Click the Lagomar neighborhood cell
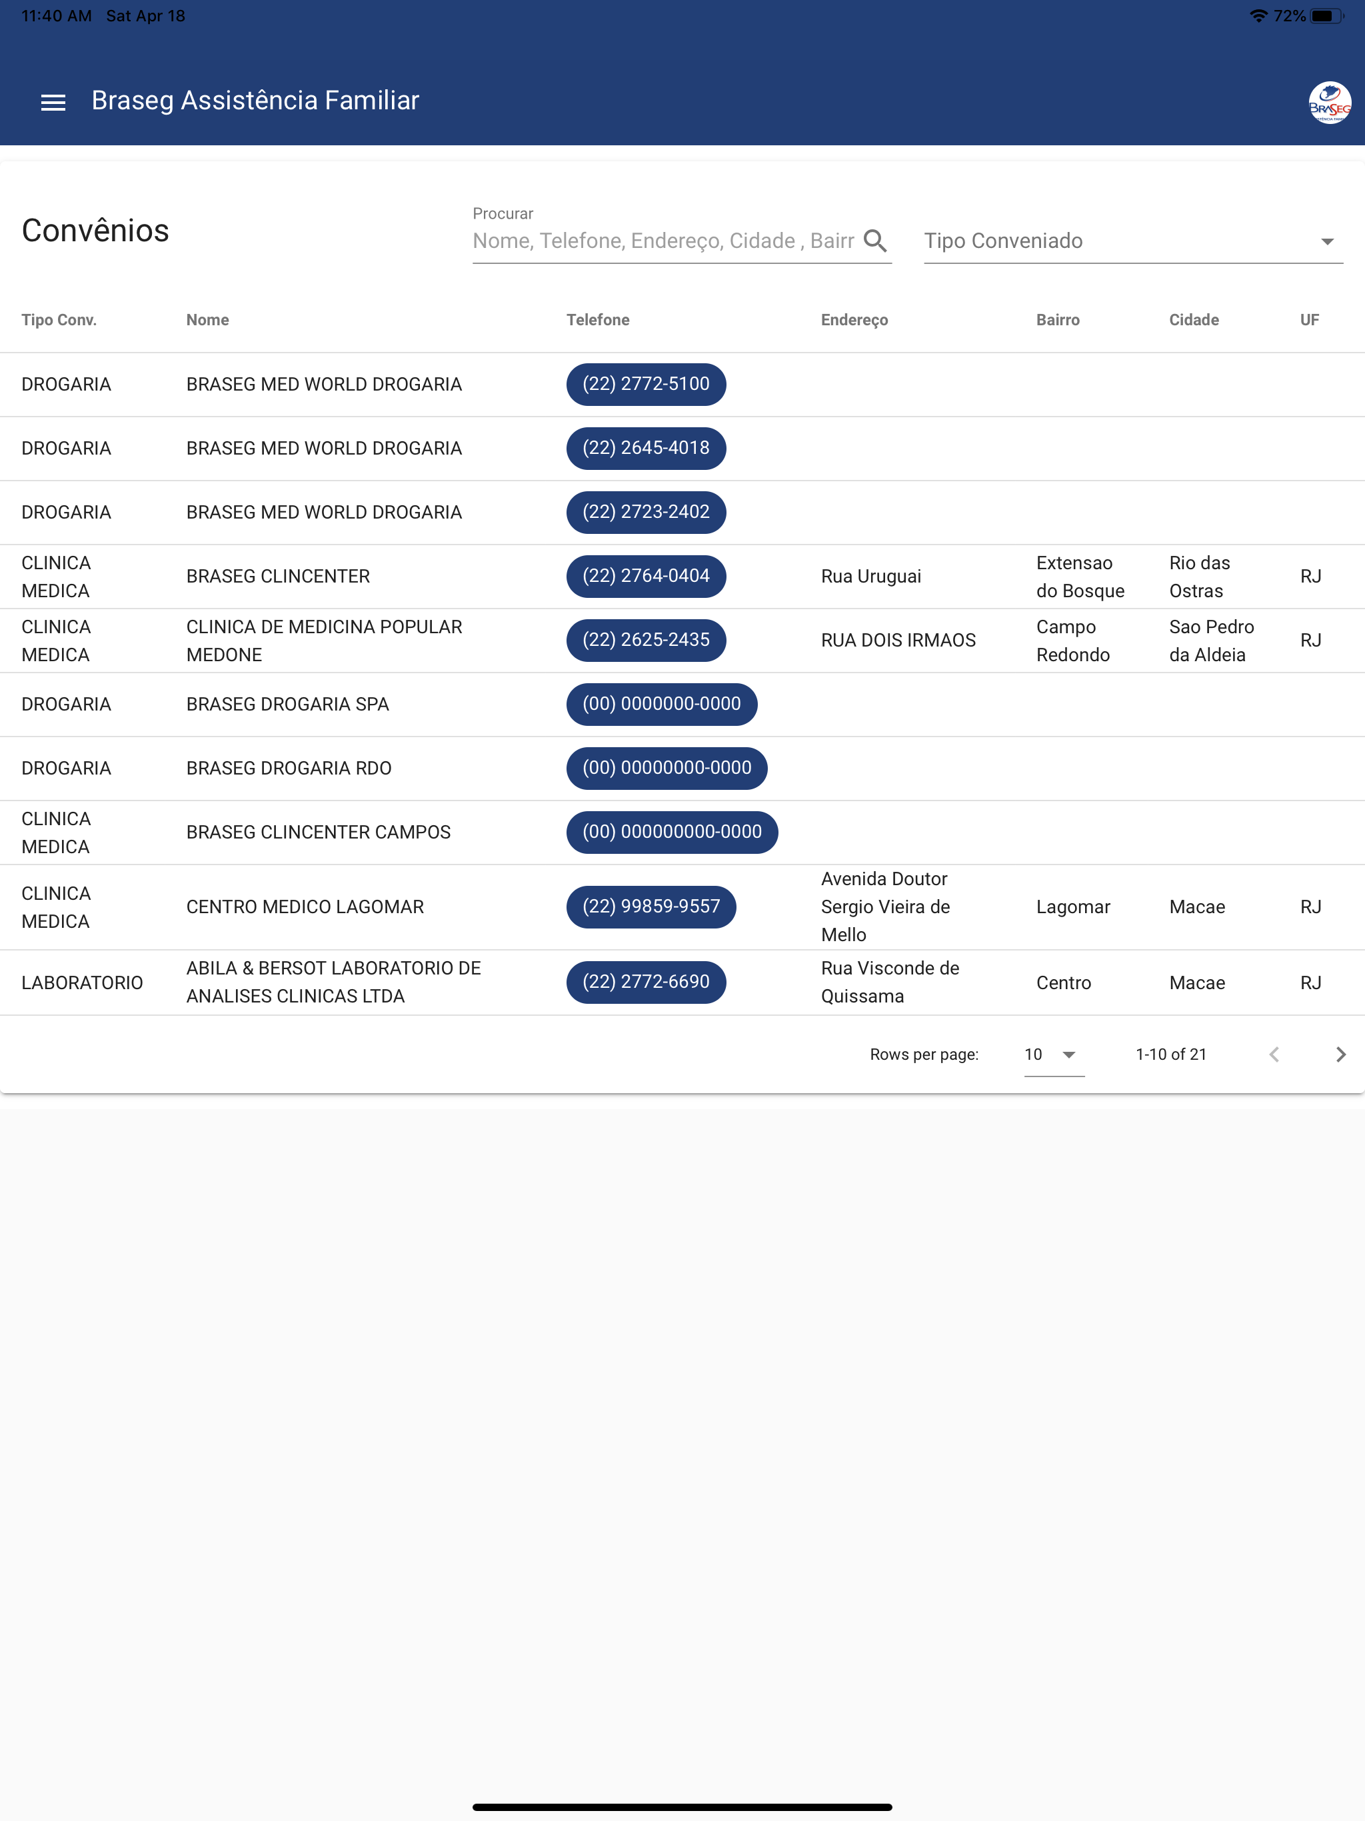The image size is (1365, 1821). tap(1072, 907)
